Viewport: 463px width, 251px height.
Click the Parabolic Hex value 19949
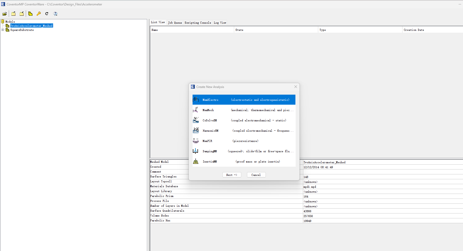pos(307,221)
